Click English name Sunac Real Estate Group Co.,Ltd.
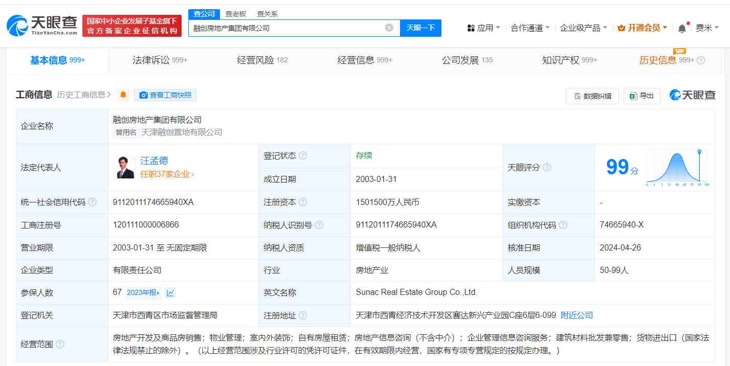 click(416, 292)
